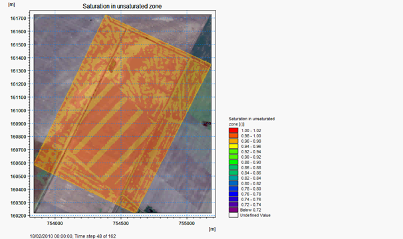Click the 160200 y-axis tick label

click(x=18, y=216)
